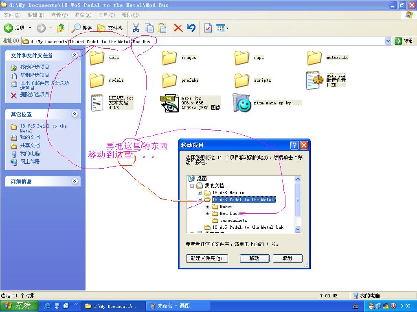The width and height of the screenshot is (417, 312).
Task: Click the dialog help question mark button
Action: (294, 145)
